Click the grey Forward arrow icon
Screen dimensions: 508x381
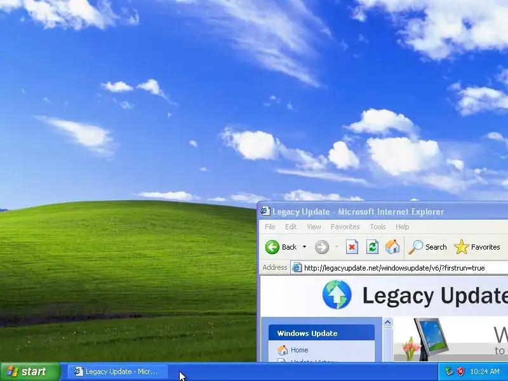pyautogui.click(x=322, y=247)
